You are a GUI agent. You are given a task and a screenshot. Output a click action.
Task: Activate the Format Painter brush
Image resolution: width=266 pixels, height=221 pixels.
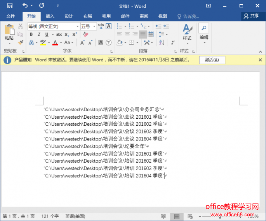(x=20, y=42)
